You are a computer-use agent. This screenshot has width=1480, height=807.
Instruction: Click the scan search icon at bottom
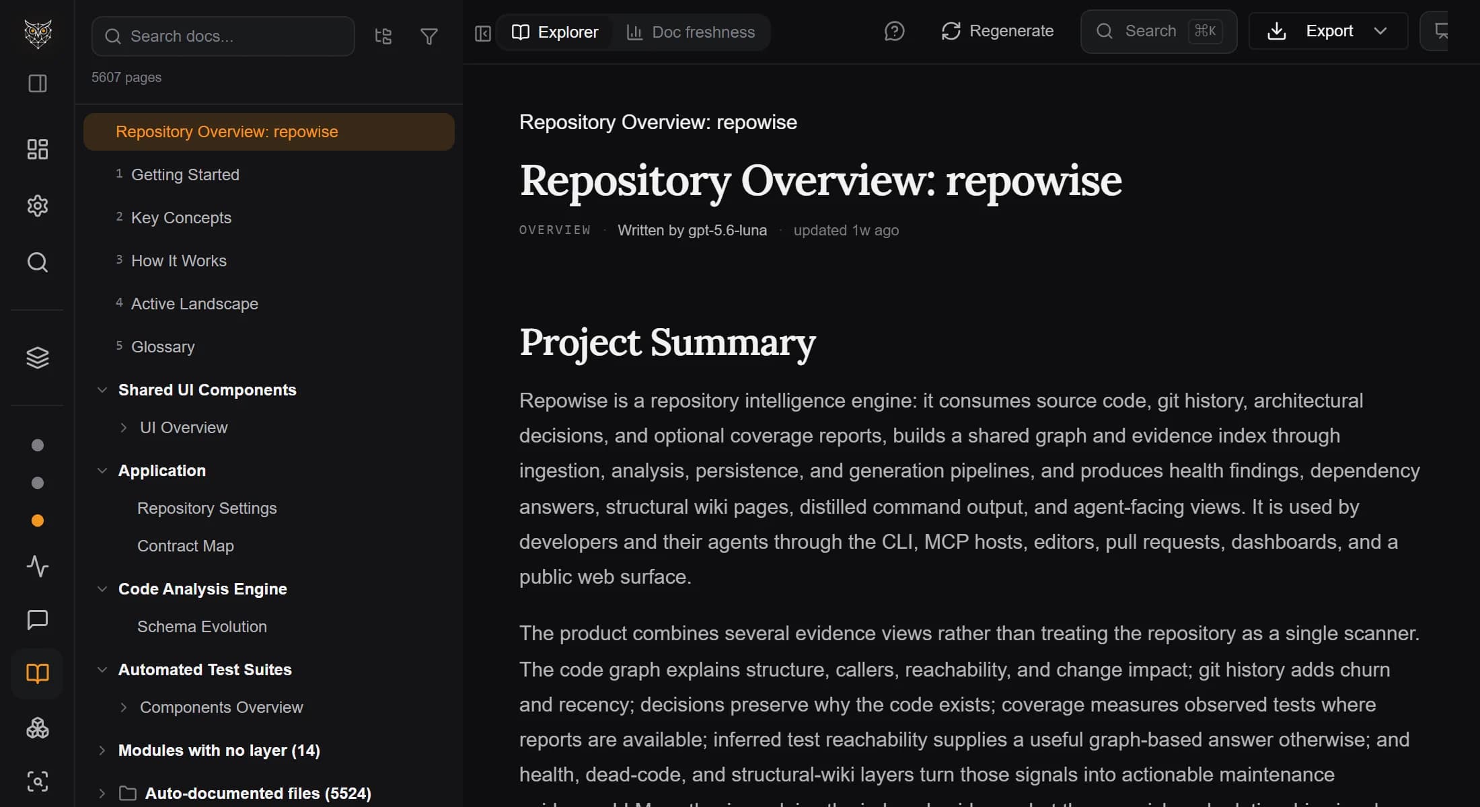(x=38, y=781)
